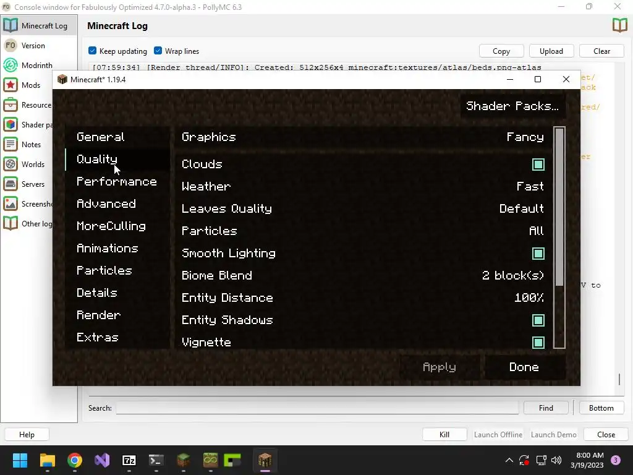Viewport: 633px width, 475px height.
Task: Open Visual Studio from taskbar
Action: [102, 460]
